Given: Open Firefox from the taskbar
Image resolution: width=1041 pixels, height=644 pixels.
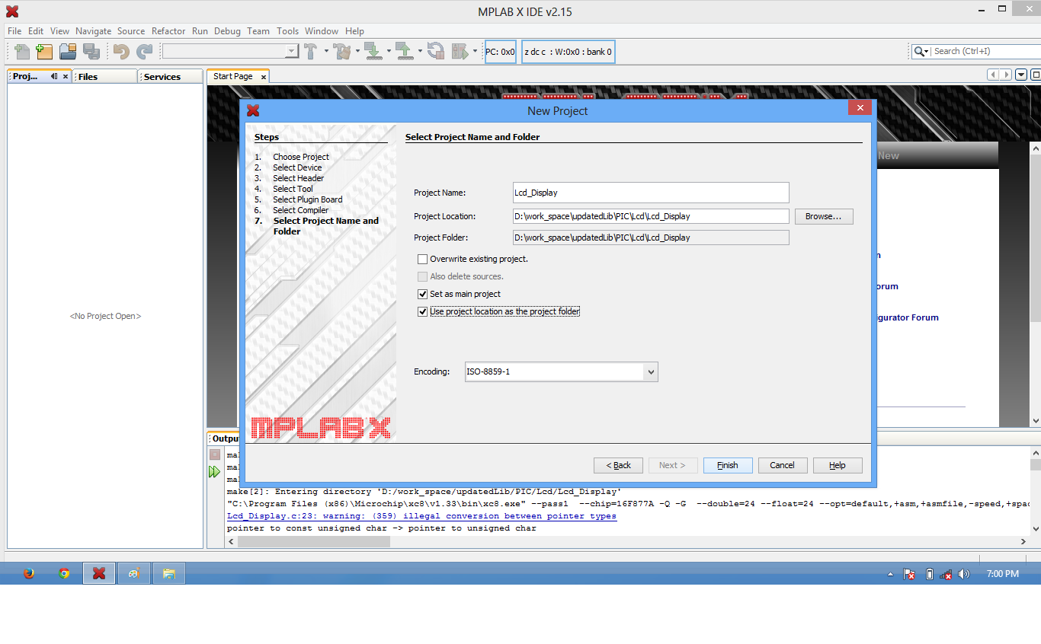Looking at the screenshot, I should tap(29, 573).
